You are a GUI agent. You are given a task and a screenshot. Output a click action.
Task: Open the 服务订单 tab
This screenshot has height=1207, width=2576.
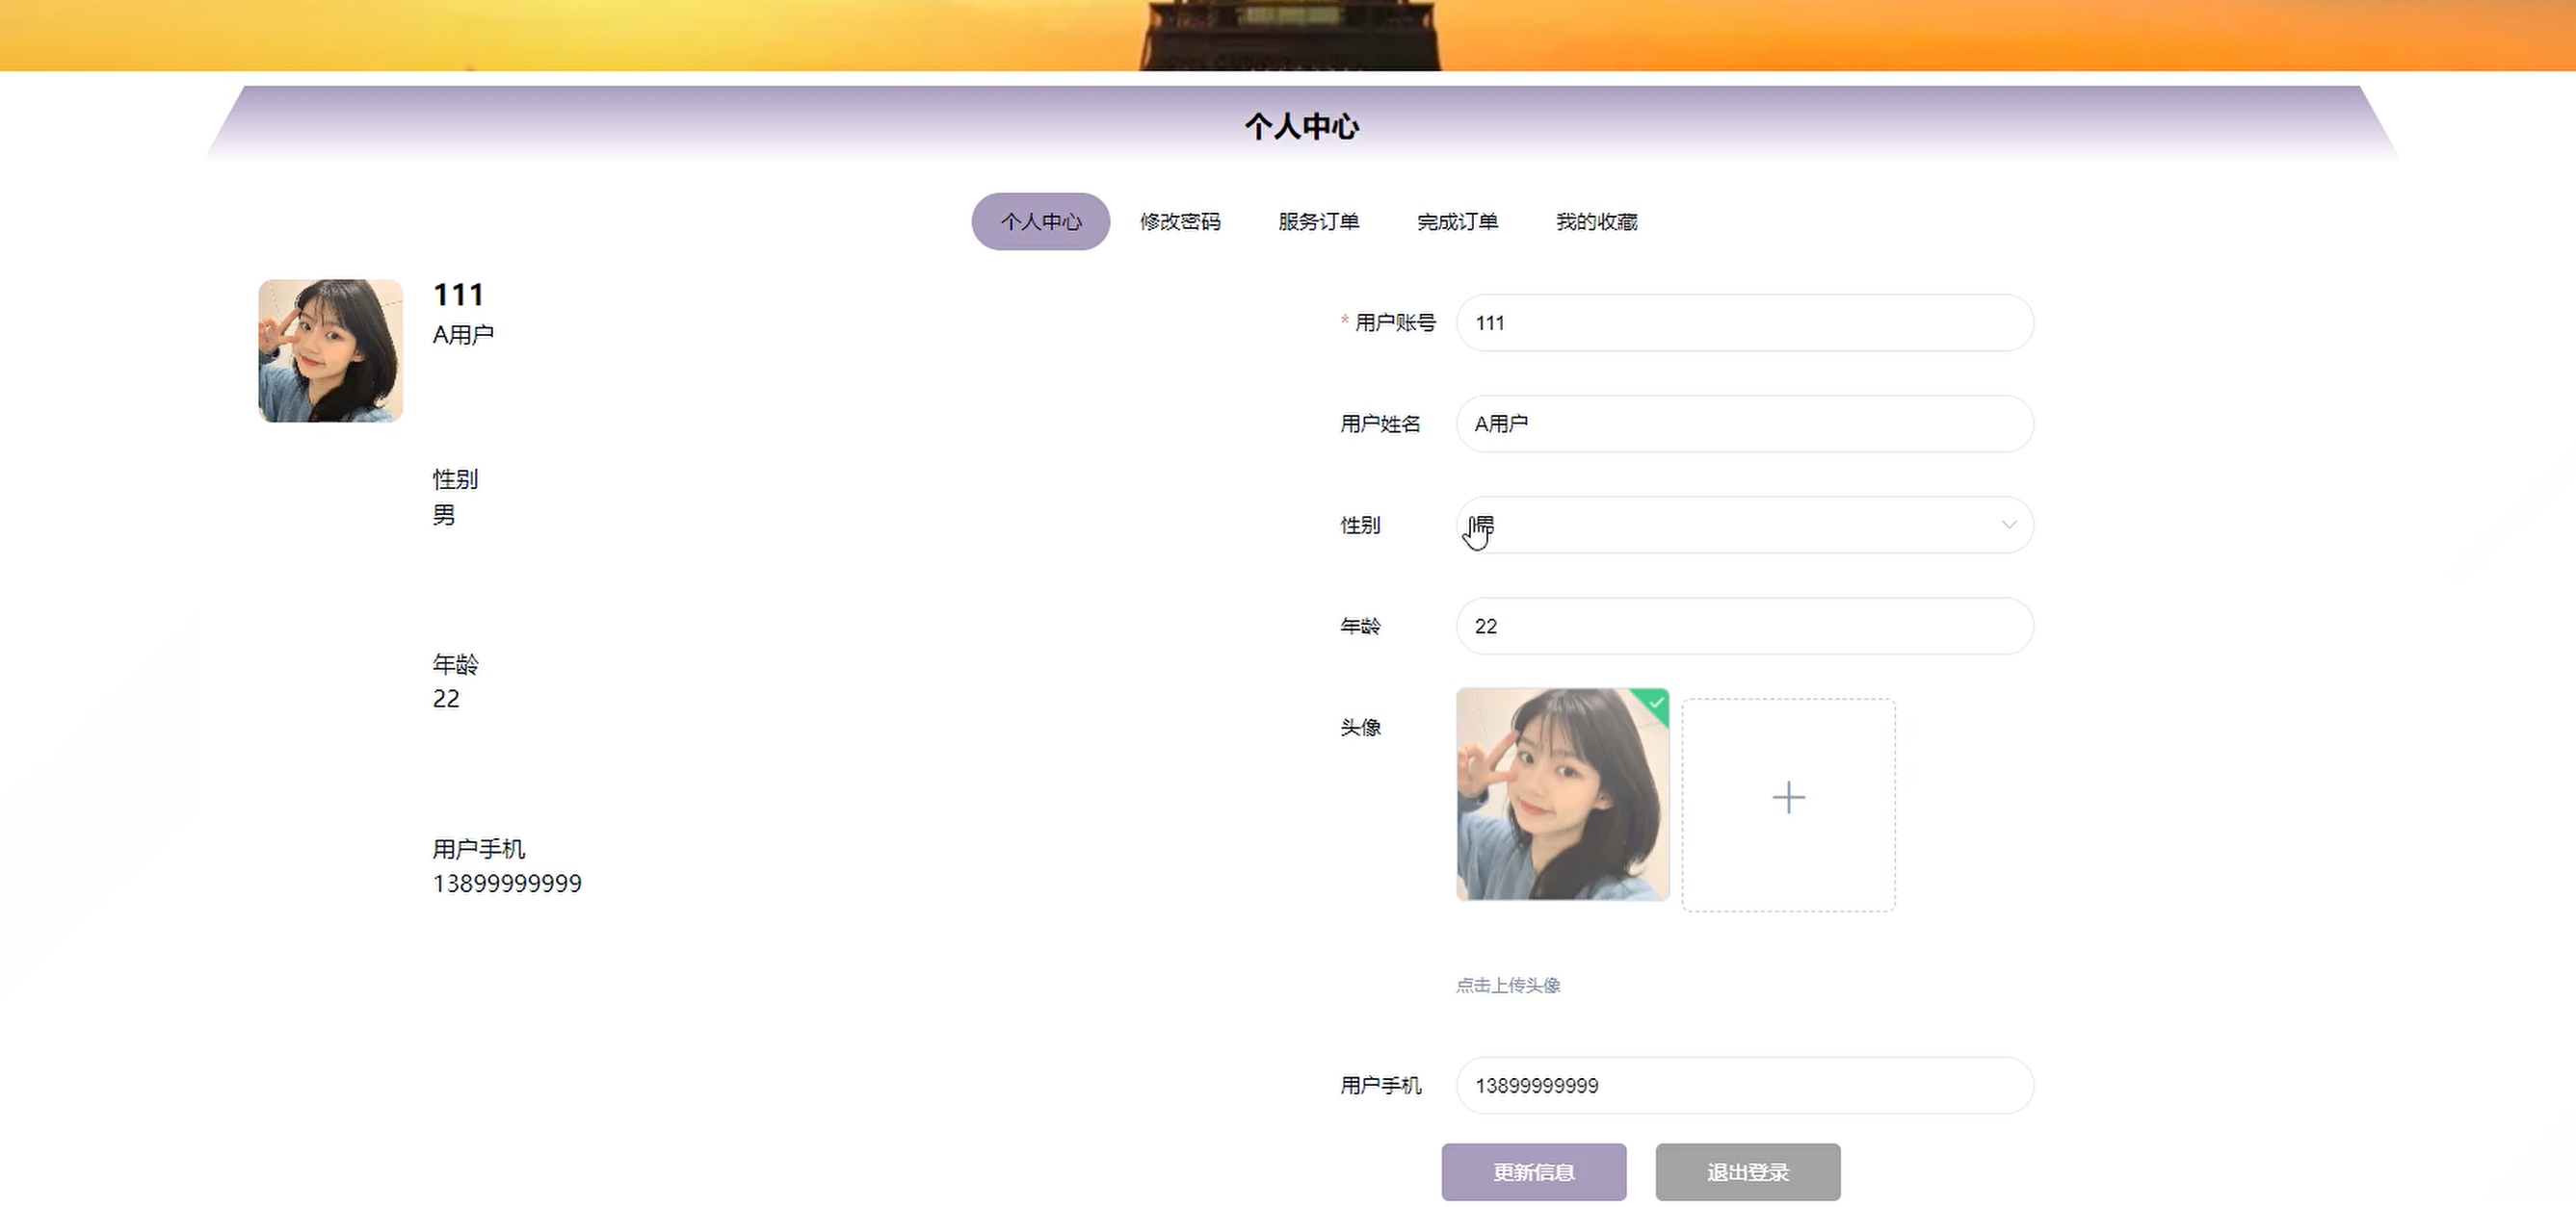(x=1318, y=220)
